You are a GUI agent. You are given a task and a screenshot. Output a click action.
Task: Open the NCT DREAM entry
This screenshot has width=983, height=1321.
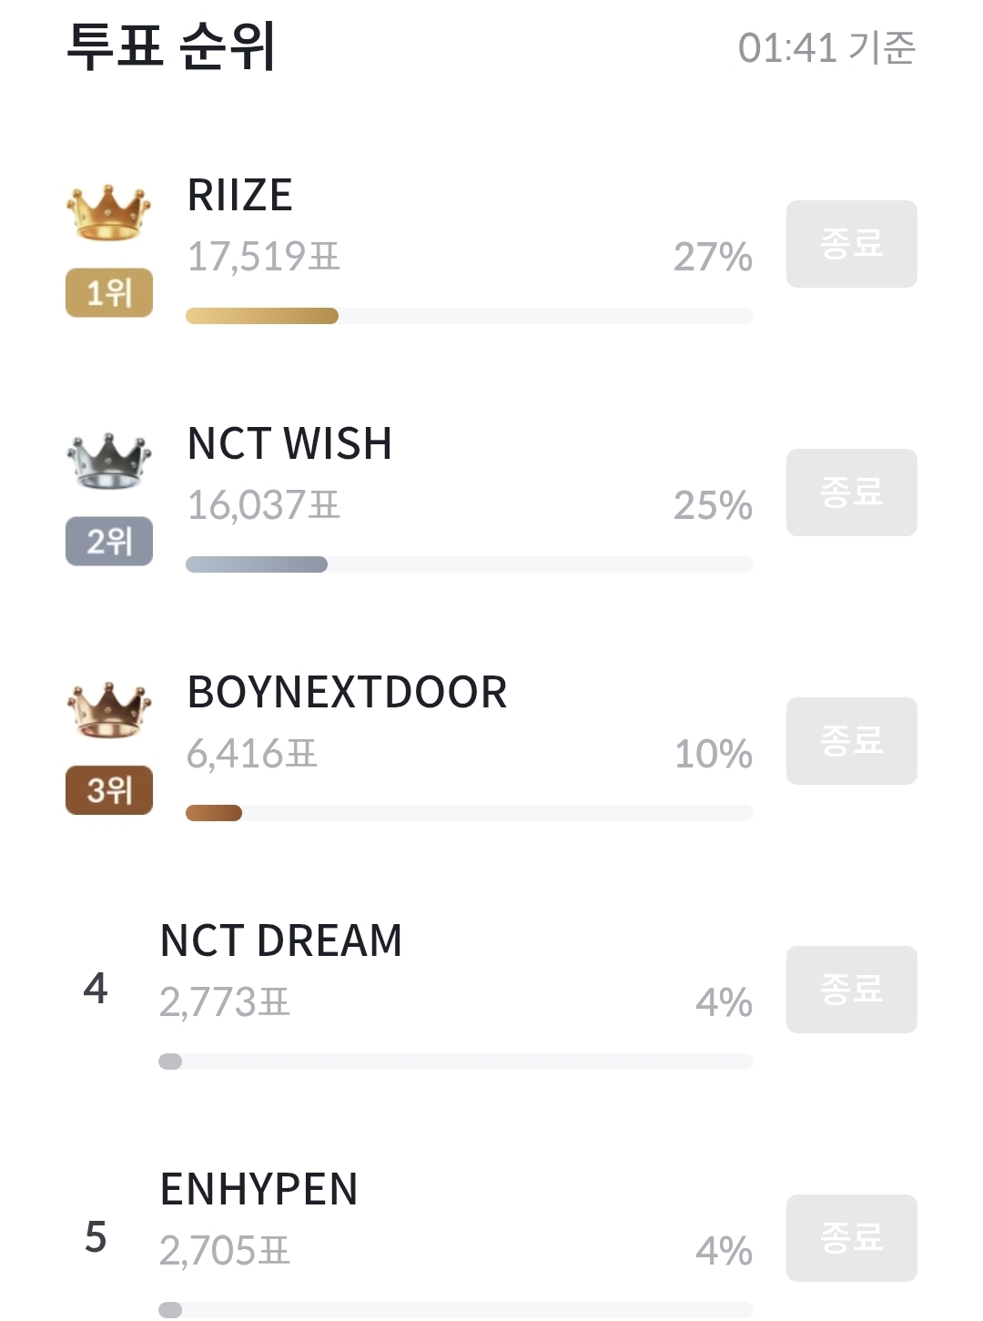280,940
